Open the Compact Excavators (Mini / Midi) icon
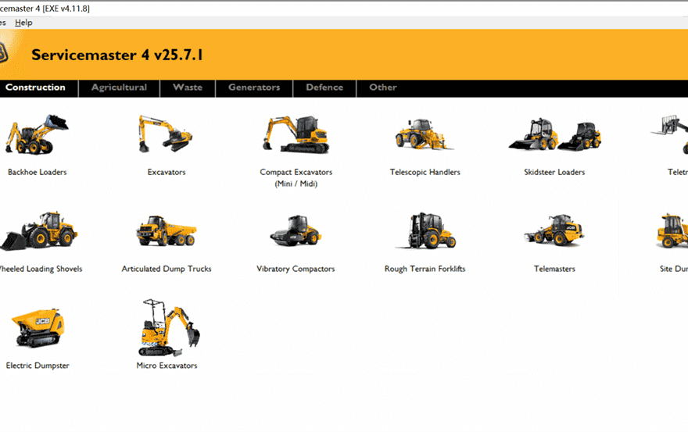This screenshot has height=432, width=688. [x=296, y=134]
